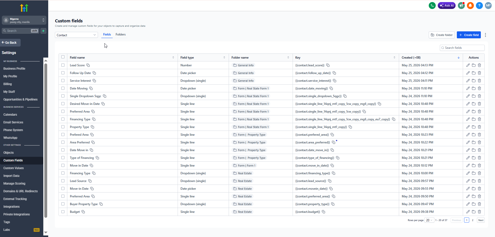Check the Buyer Property Type row checkbox
Screen dimensions: 495x237
63,204
